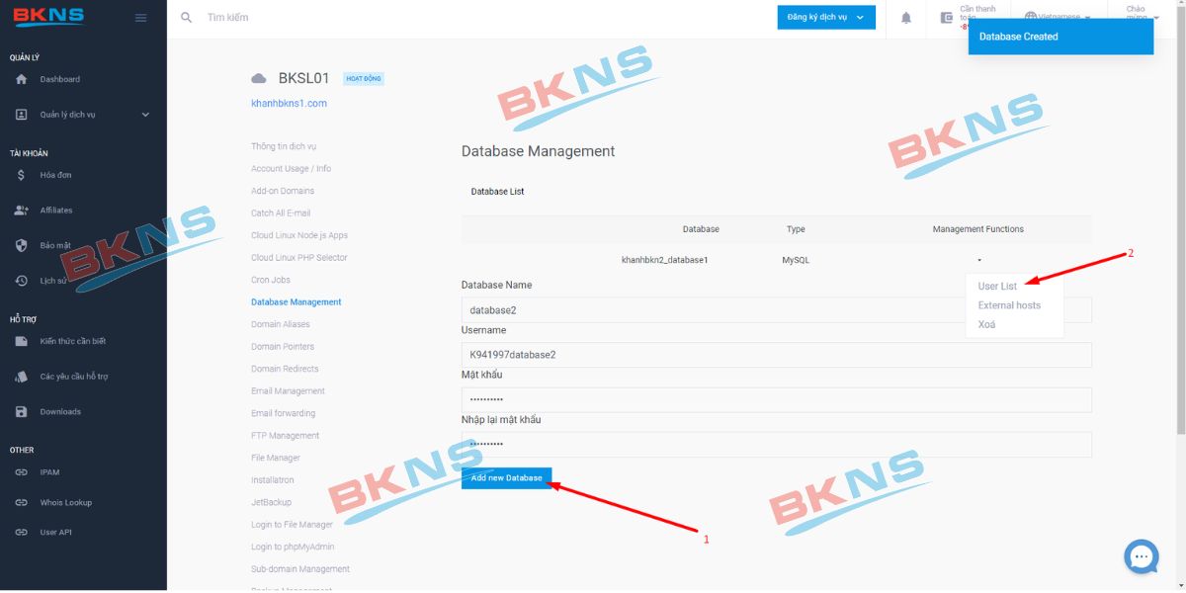Open the Chào mừng user dropdown
Image resolution: width=1186 pixels, height=593 pixels.
pos(1142,13)
